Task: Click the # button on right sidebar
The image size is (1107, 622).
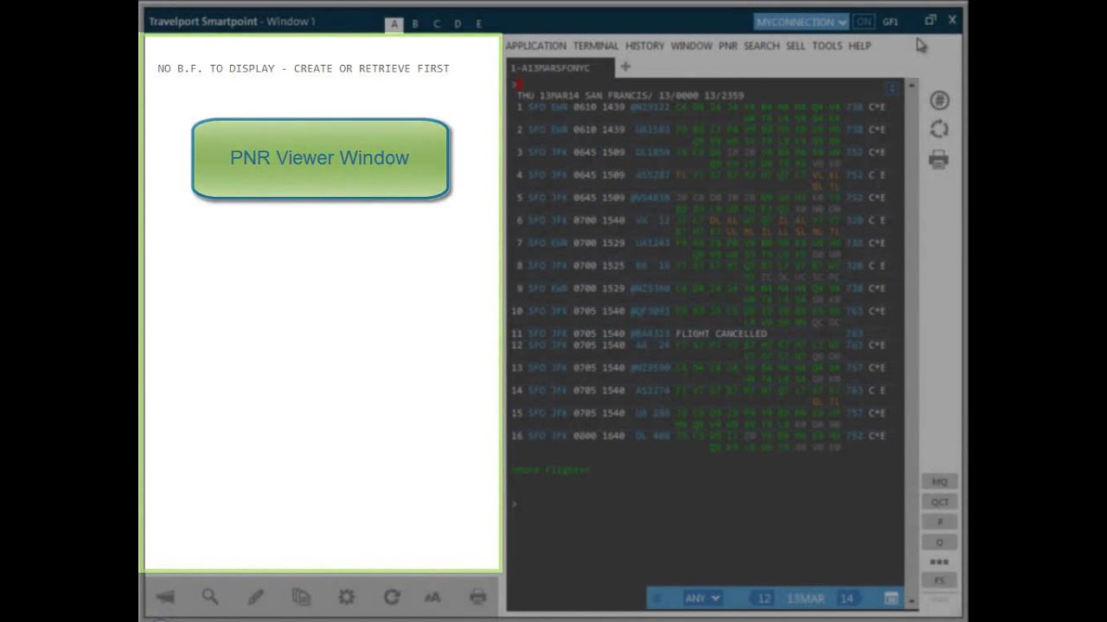Action: pyautogui.click(x=939, y=522)
